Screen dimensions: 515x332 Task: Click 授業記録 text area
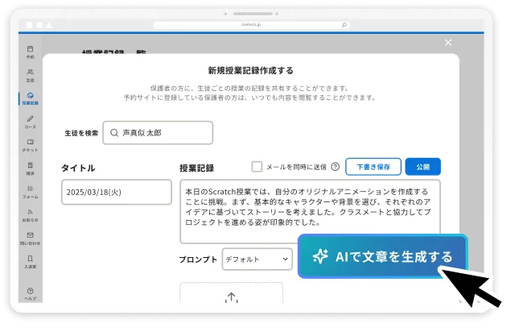[x=310, y=211]
